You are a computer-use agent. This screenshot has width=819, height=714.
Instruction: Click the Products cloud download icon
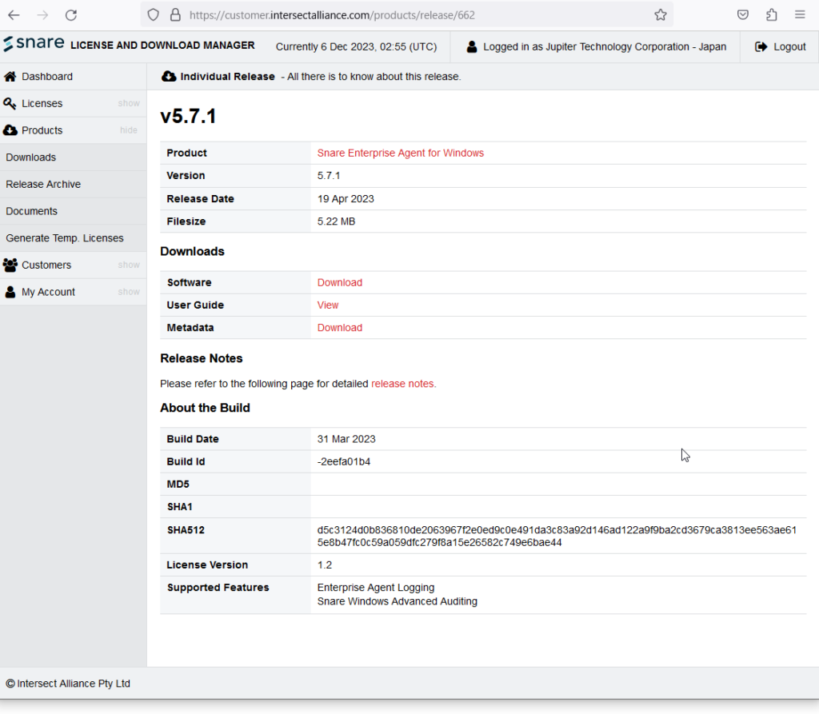coord(10,130)
